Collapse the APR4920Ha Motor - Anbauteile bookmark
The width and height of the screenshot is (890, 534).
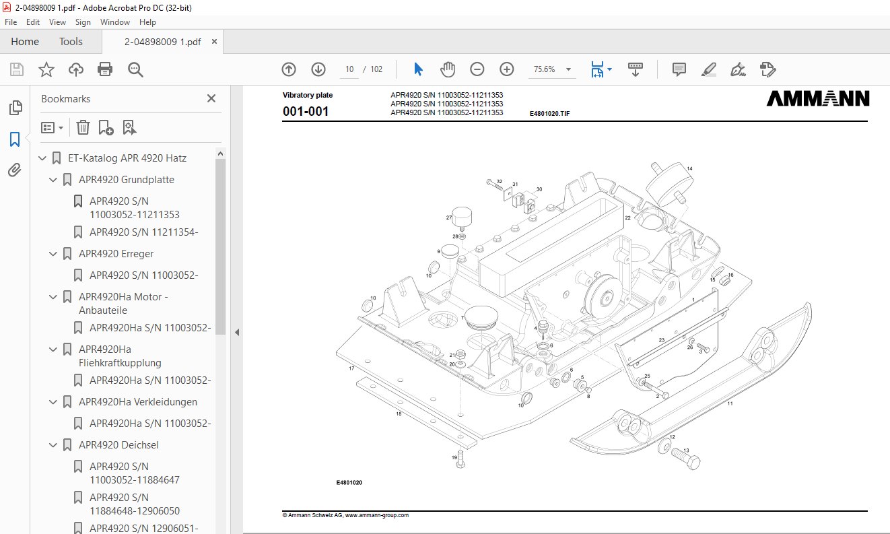click(54, 297)
